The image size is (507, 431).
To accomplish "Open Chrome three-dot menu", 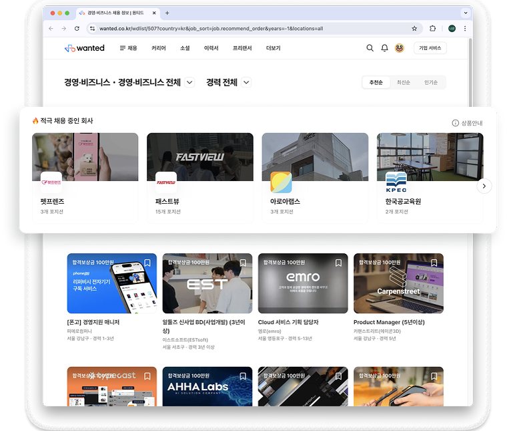I will (465, 29).
